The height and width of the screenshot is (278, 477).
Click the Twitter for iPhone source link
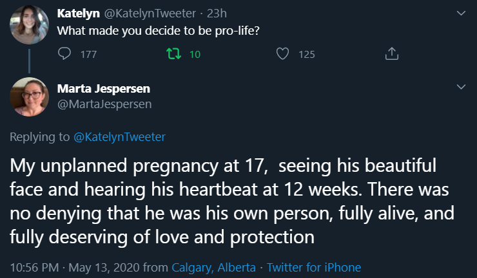314,267
